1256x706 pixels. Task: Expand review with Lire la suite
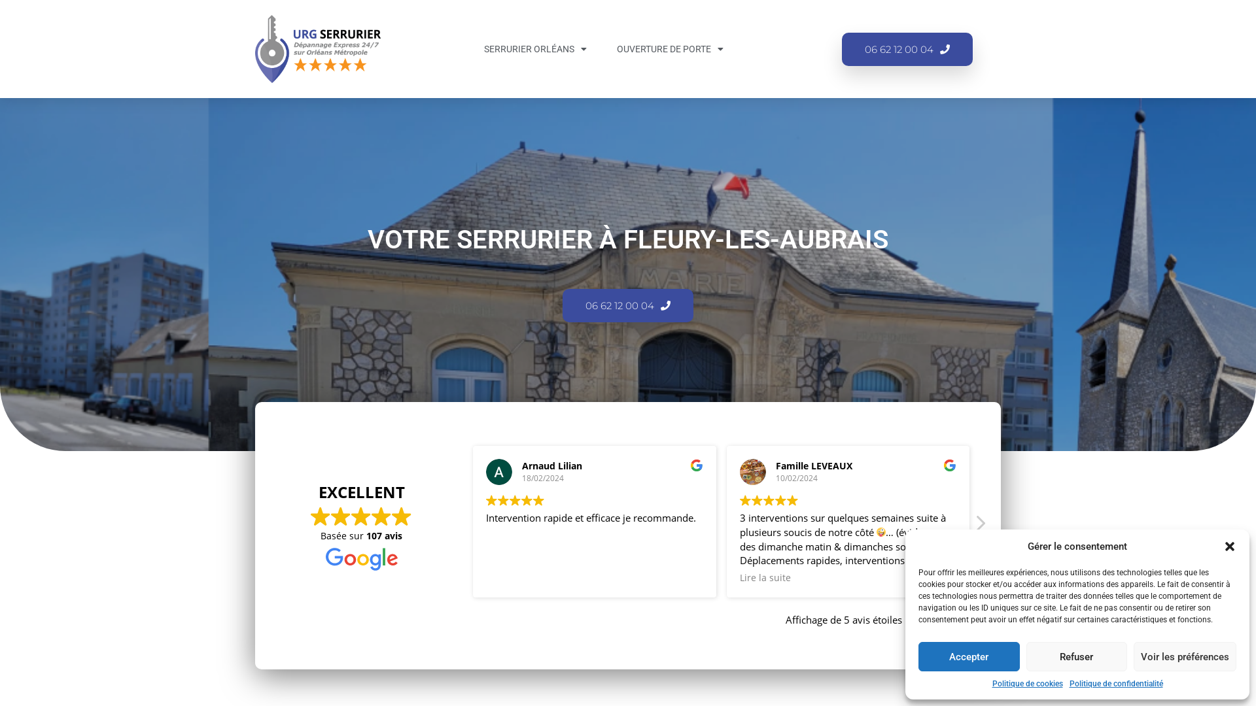pyautogui.click(x=765, y=578)
